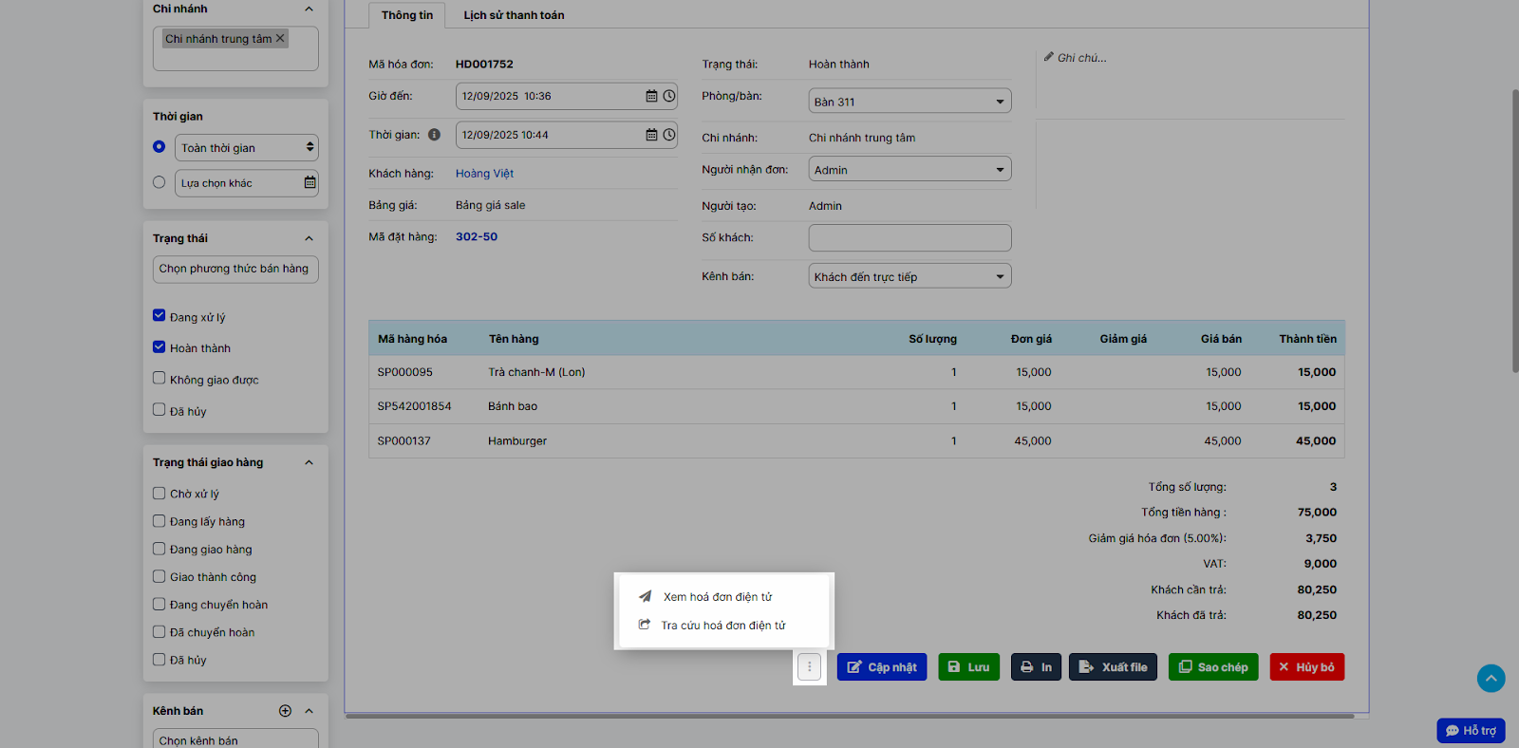The width and height of the screenshot is (1519, 748).
Task: Click the Lựa chọn khác date range field
Action: [x=247, y=182]
